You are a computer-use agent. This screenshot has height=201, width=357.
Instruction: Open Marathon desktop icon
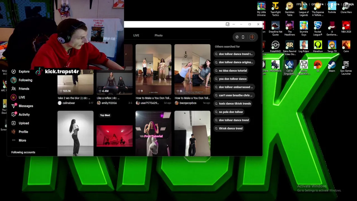(318, 47)
